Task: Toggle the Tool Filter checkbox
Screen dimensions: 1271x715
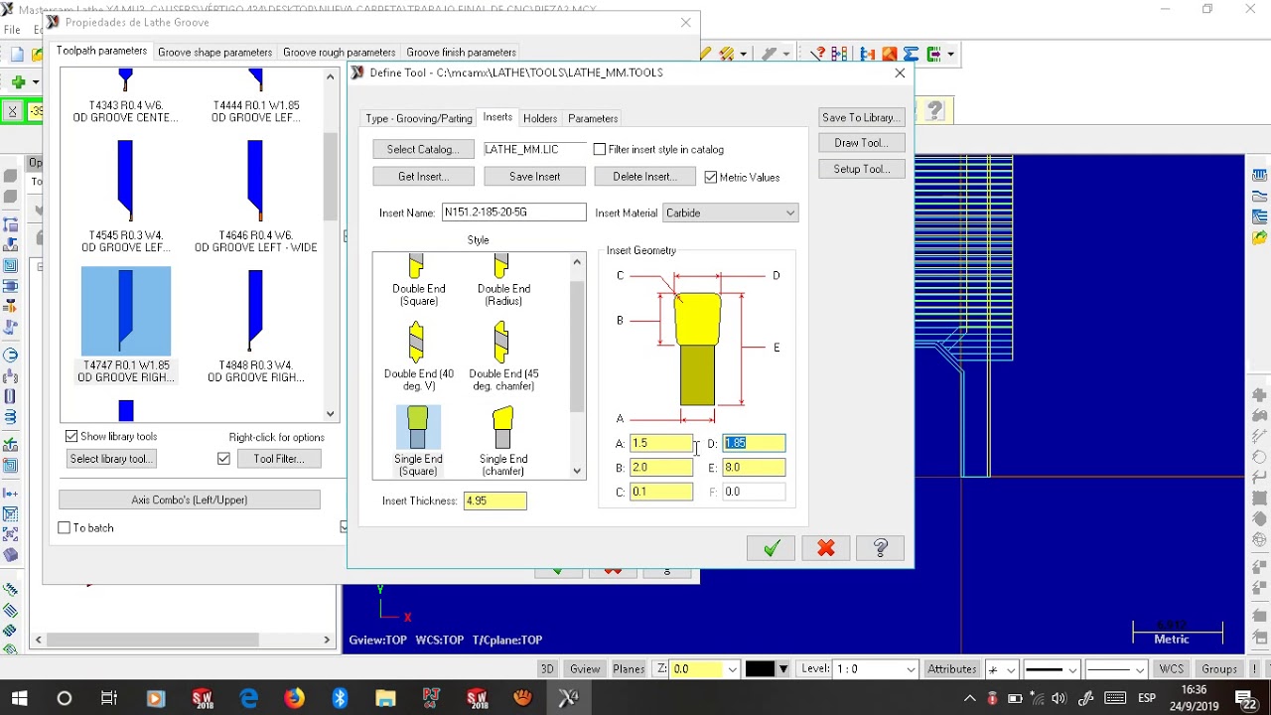Action: click(223, 459)
